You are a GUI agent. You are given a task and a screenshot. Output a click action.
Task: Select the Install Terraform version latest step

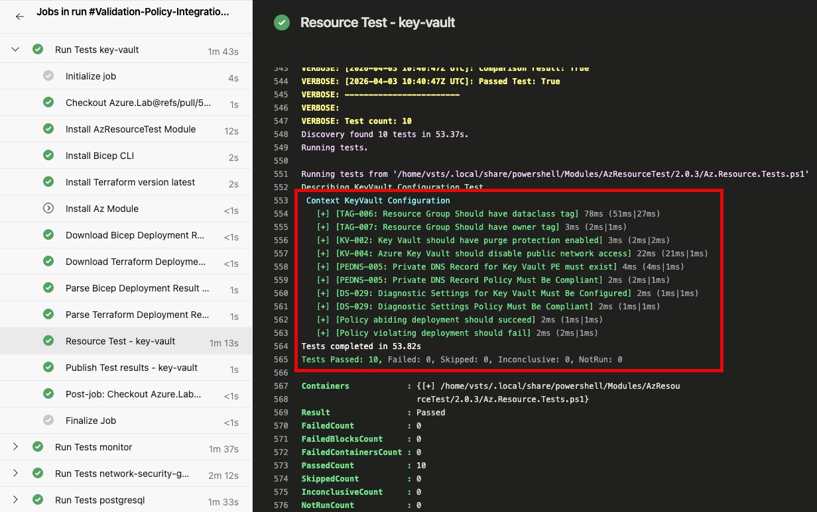click(x=130, y=182)
